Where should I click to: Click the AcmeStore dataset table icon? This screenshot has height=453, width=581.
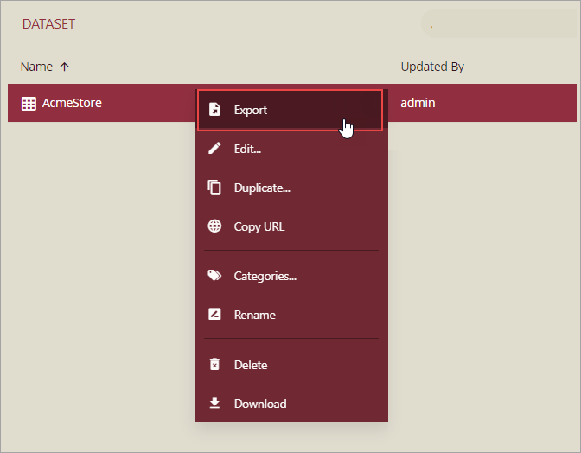[29, 104]
